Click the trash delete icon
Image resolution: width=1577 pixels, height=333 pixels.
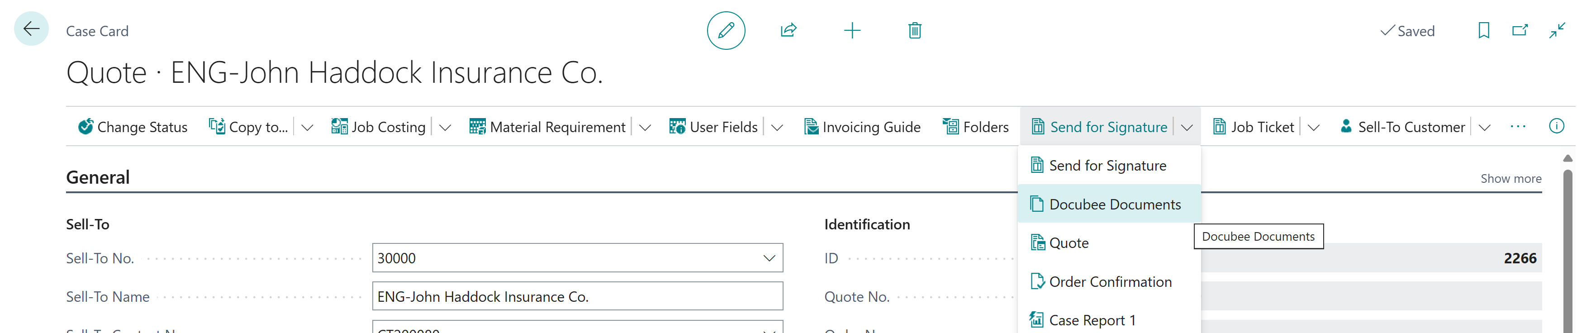pos(915,30)
